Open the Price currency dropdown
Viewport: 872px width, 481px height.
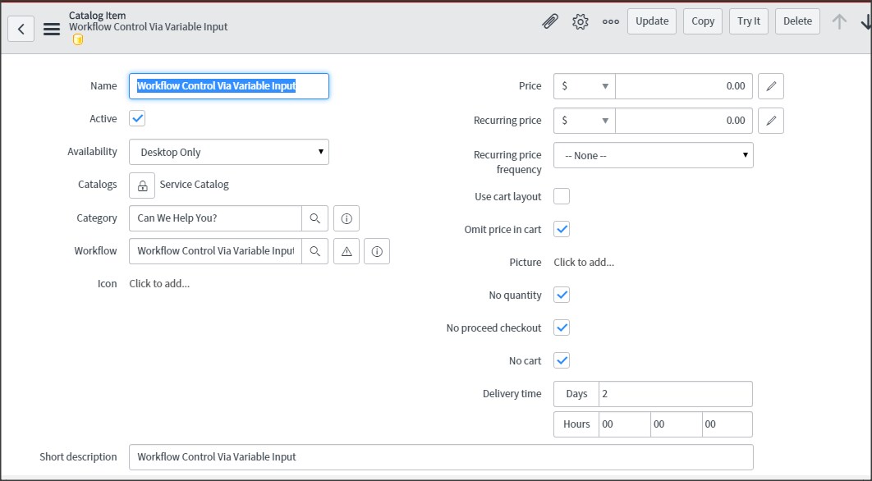point(585,86)
